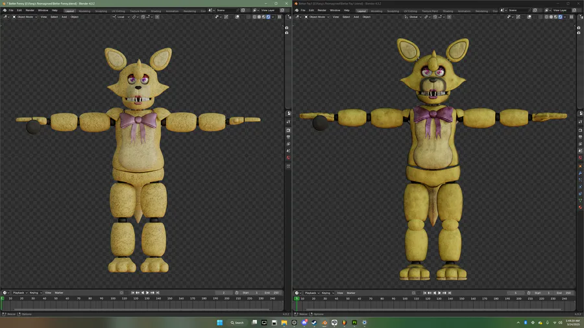Open World properties tab in right Blender window
584x328 pixels.
tap(580, 158)
